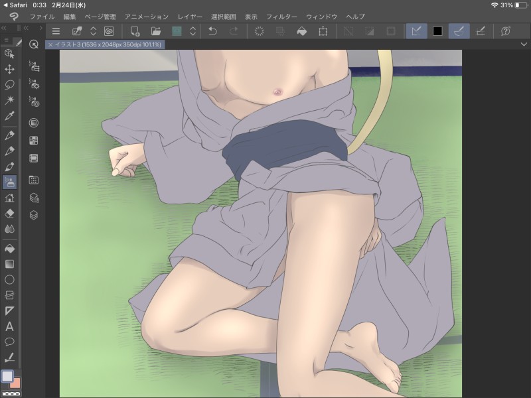531x398 pixels.
Task: Select the Eraser tool
Action: 9,214
